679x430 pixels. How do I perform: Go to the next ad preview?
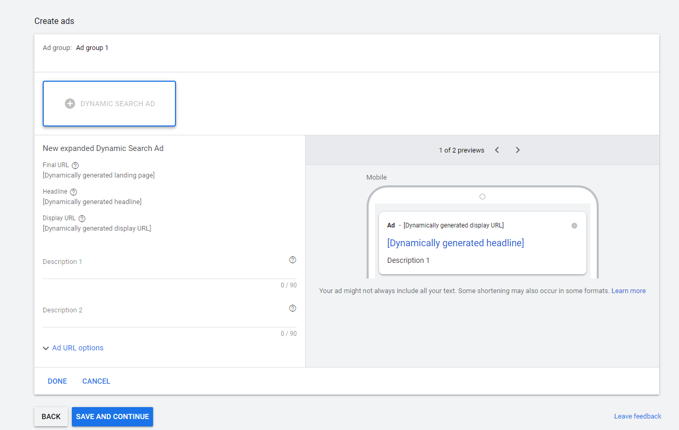tap(518, 150)
